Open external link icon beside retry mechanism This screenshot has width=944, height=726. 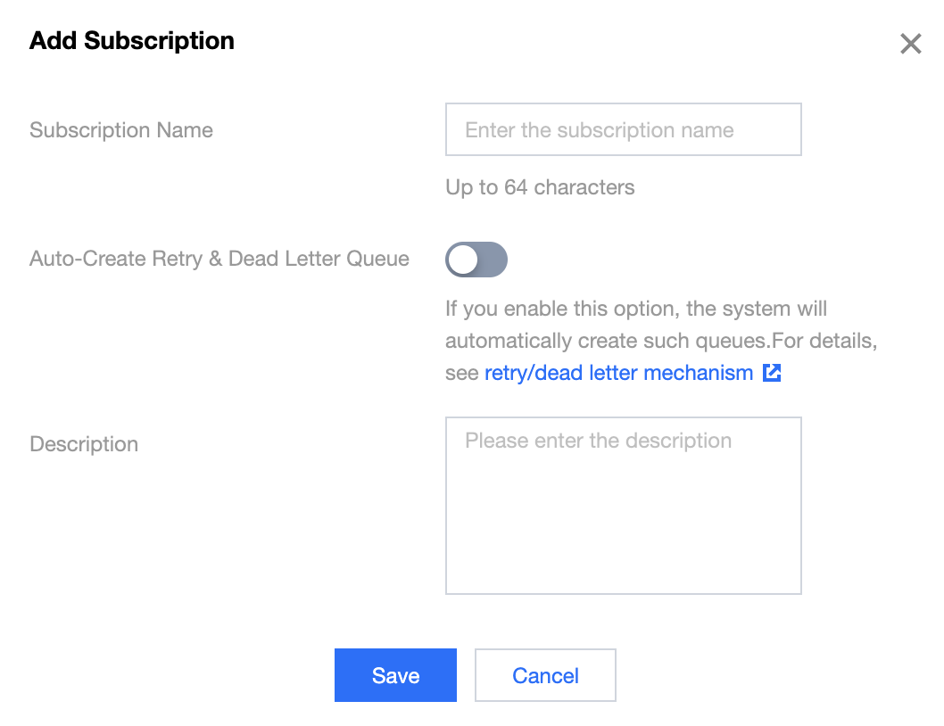point(772,373)
